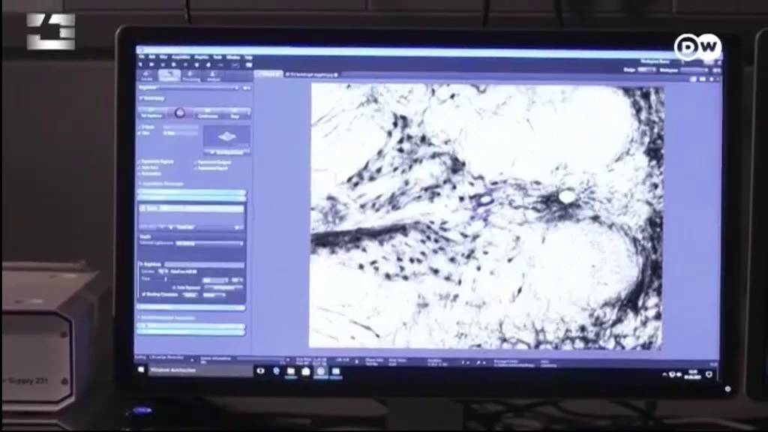Click the Windows Start button

(142, 370)
